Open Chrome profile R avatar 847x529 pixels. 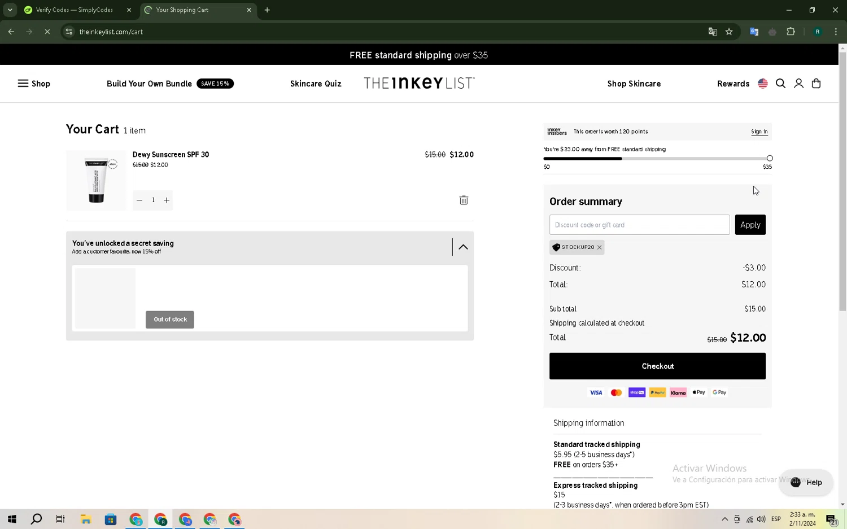(817, 32)
